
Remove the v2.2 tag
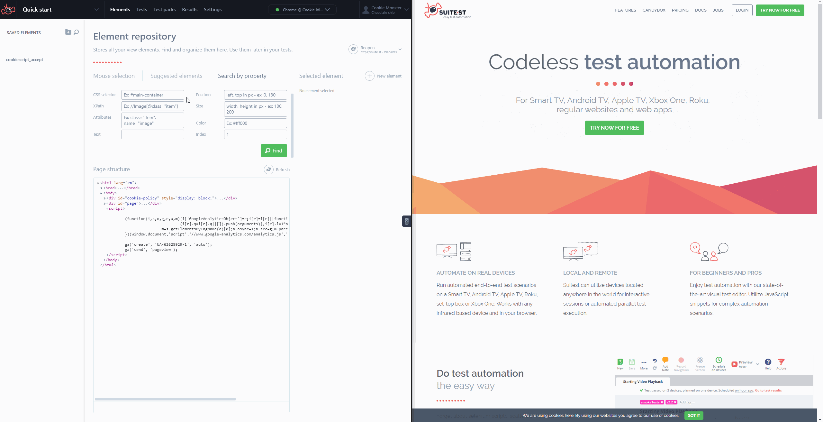click(675, 402)
